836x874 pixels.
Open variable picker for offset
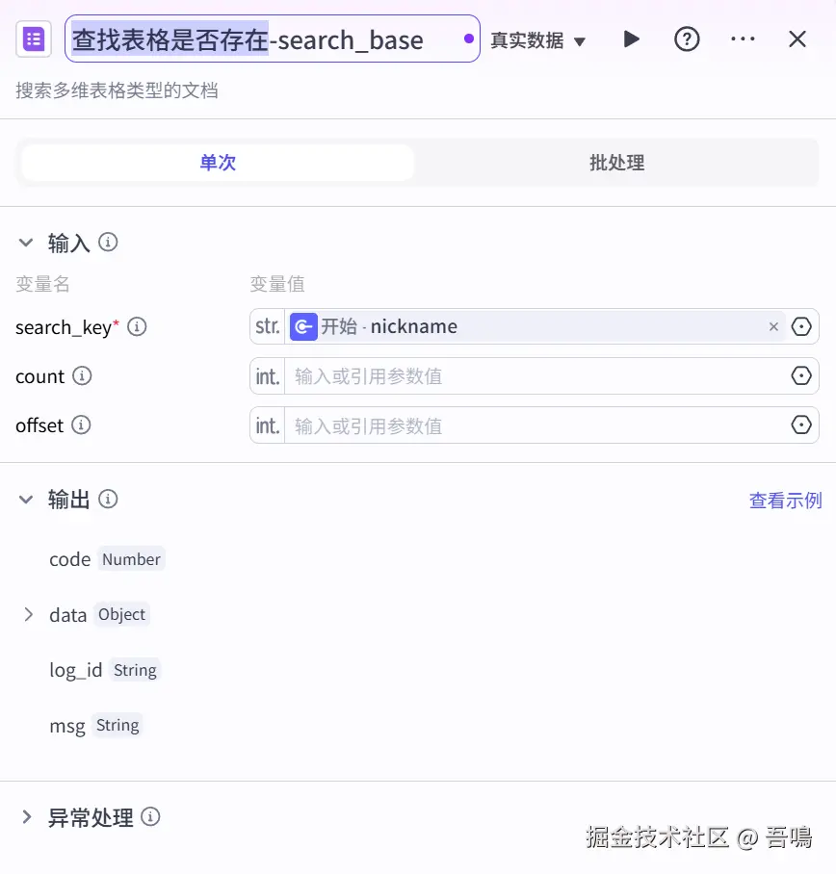pos(801,424)
